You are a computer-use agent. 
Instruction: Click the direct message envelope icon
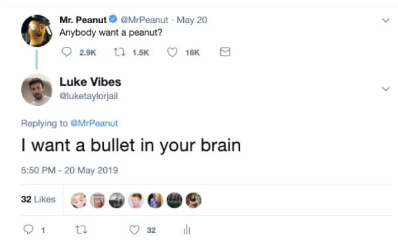[x=225, y=52]
